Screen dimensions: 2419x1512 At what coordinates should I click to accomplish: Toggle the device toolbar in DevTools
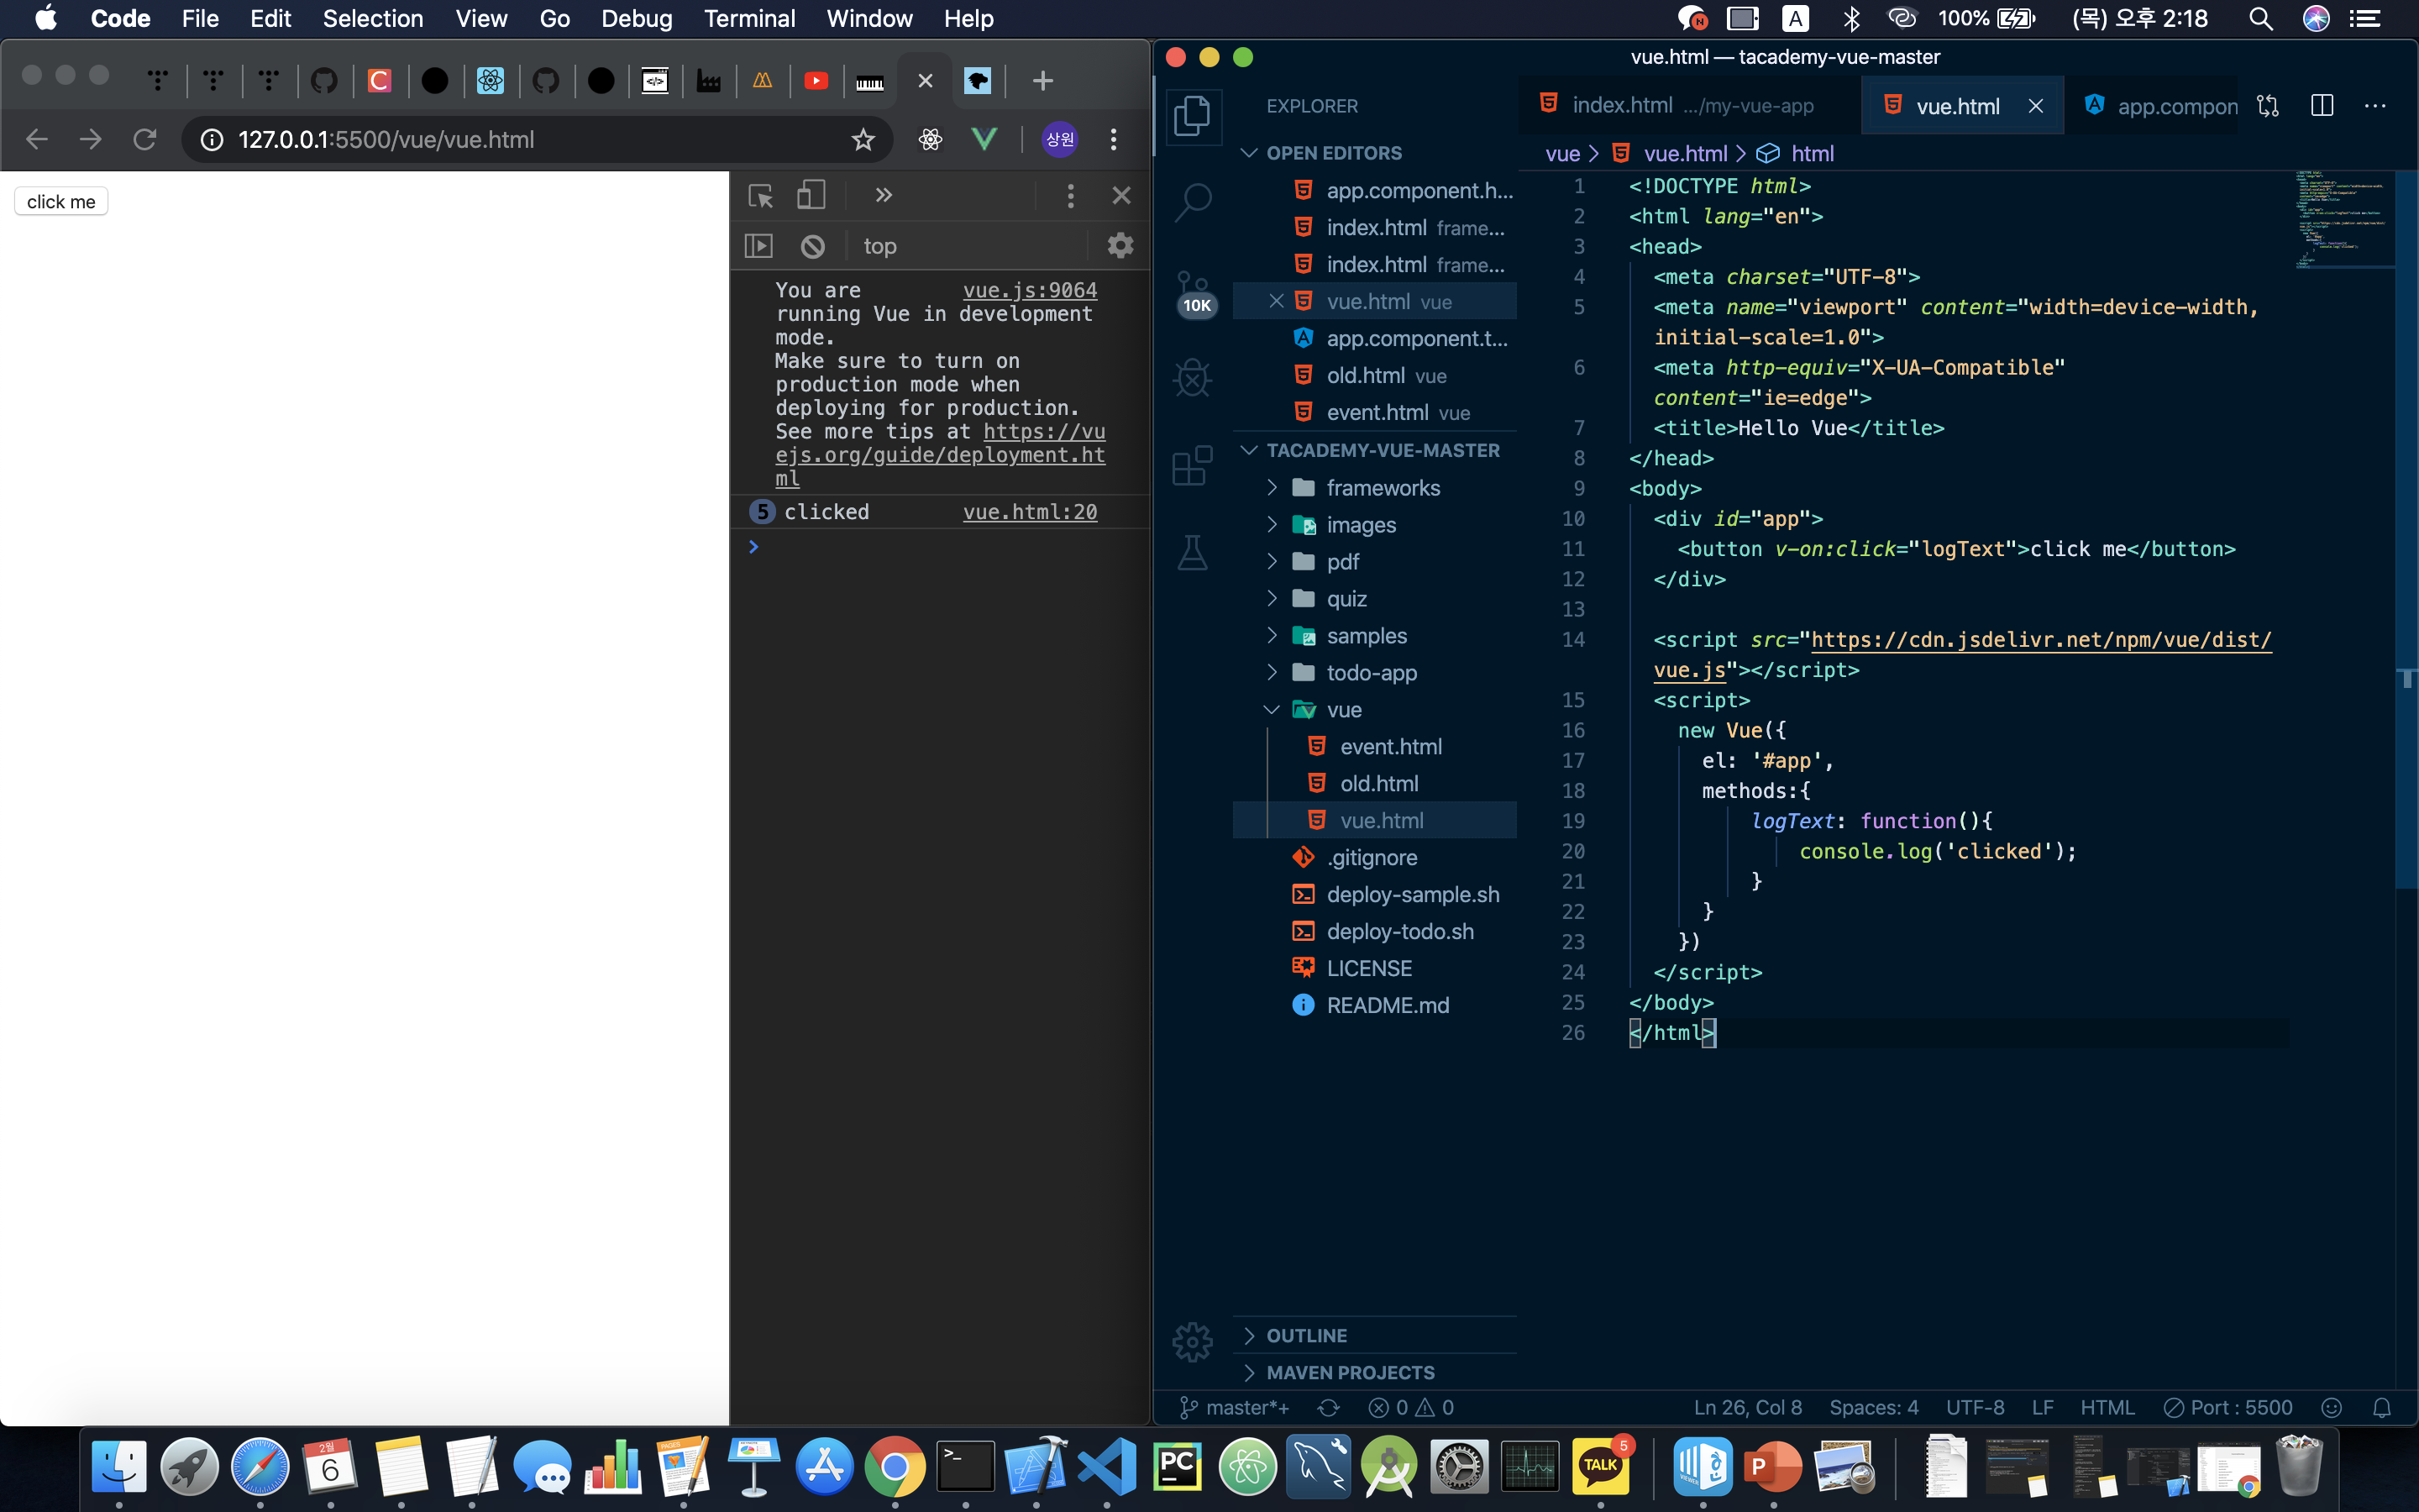tap(811, 195)
